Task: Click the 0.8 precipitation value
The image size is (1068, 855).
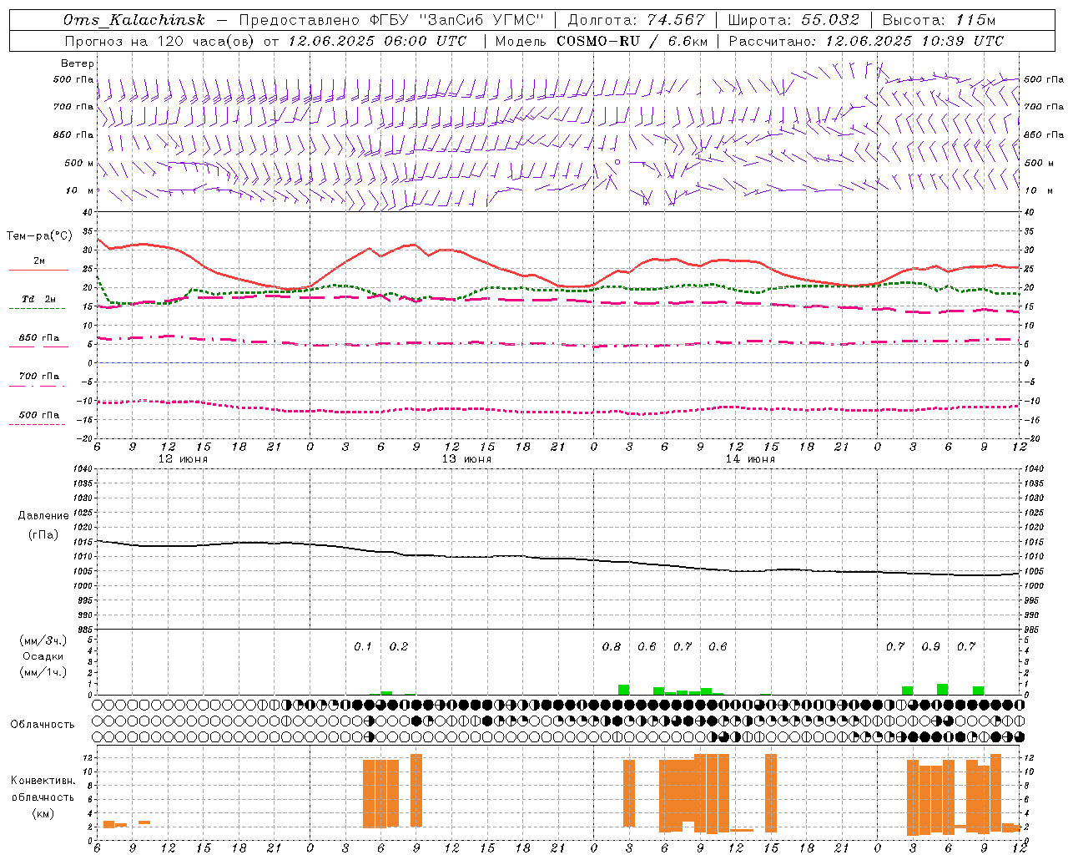Action: [x=612, y=647]
